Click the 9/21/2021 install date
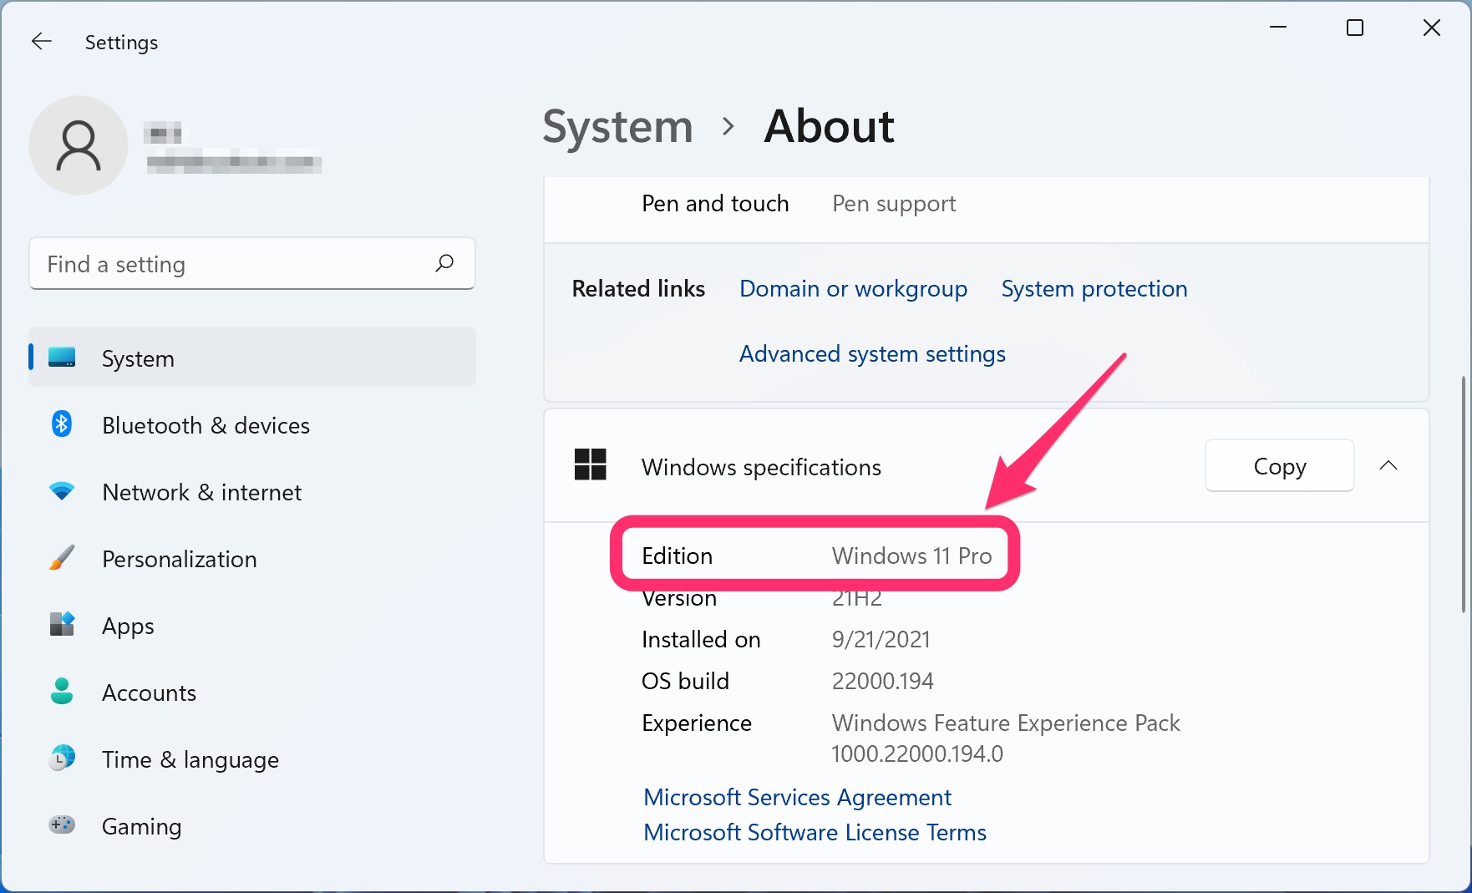The height and width of the screenshot is (893, 1472). pos(881,640)
